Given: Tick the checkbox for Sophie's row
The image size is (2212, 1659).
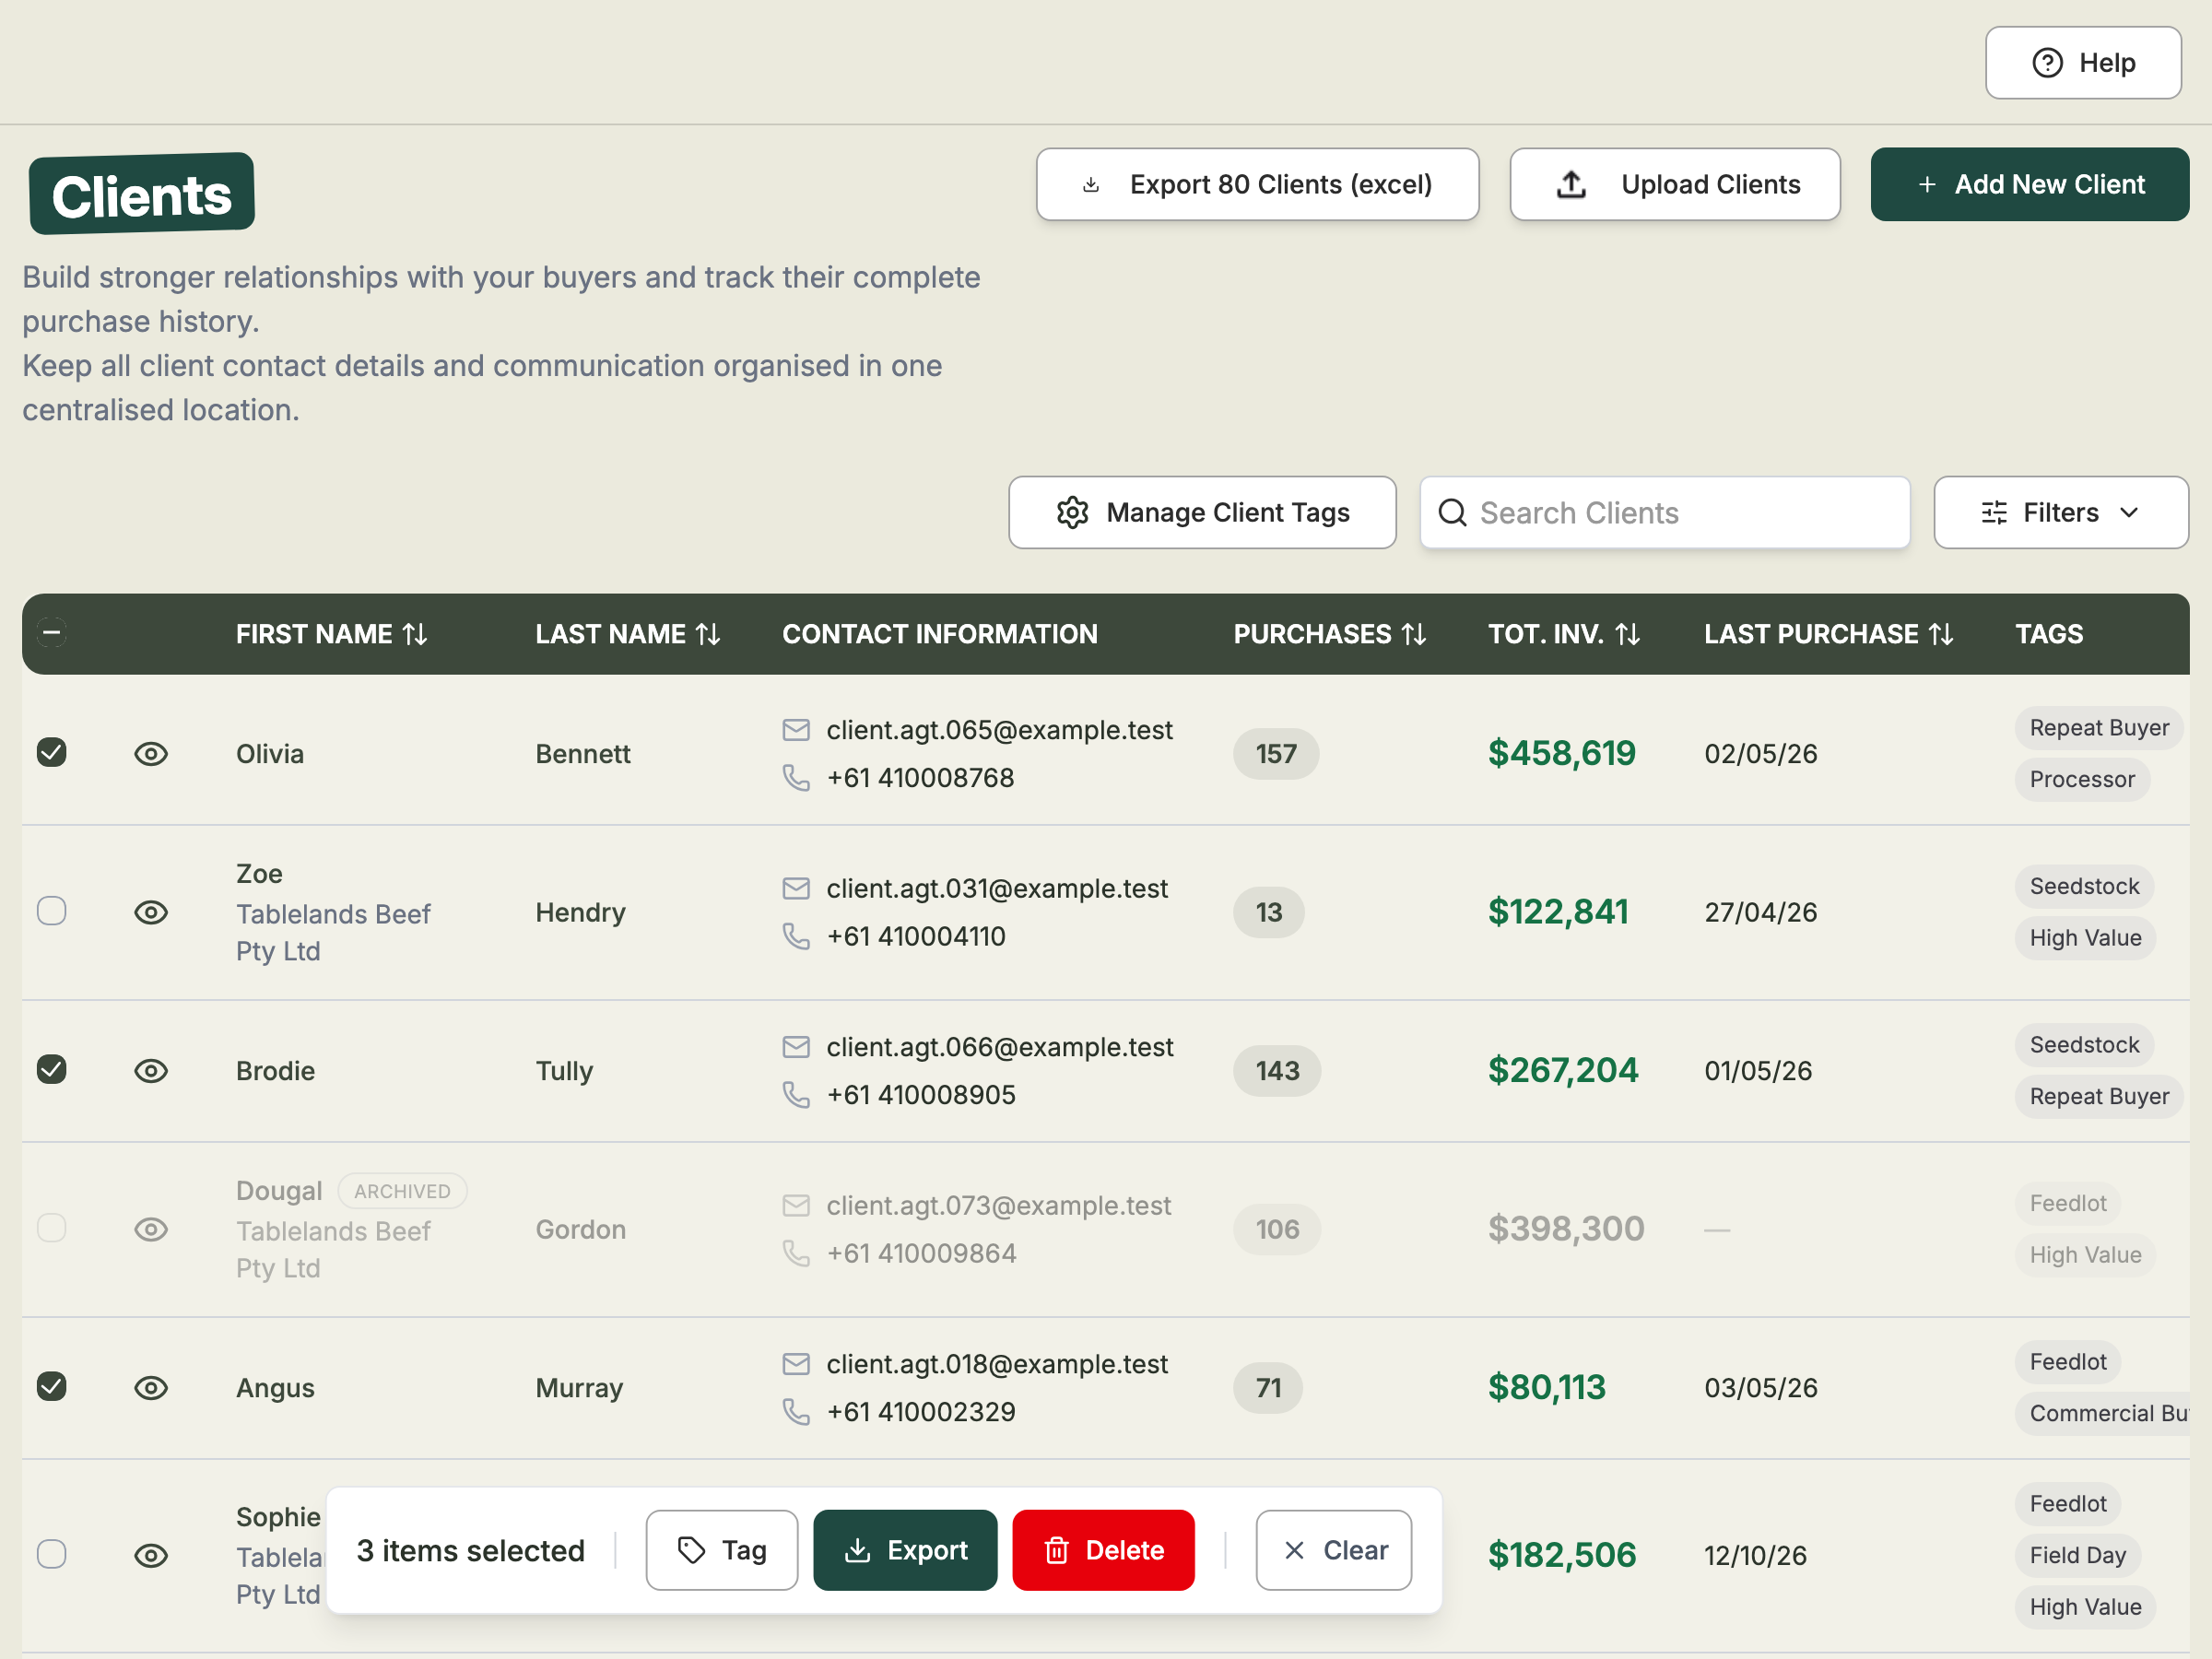Looking at the screenshot, I should [52, 1554].
